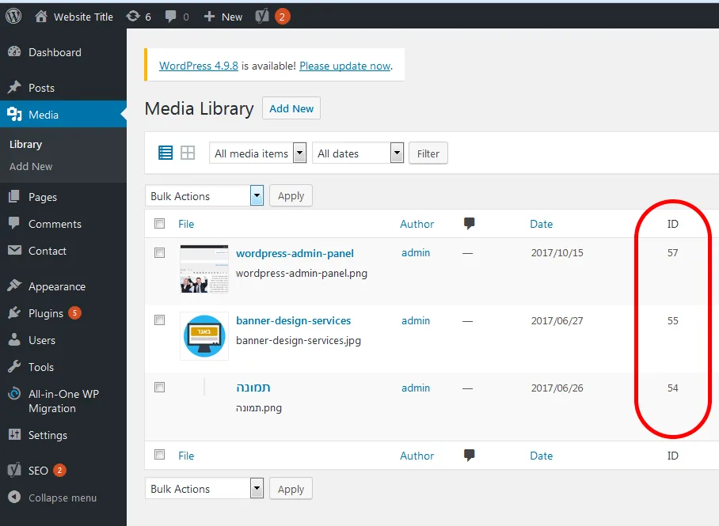Click the WordPress logo icon
719x526 pixels.
13,16
